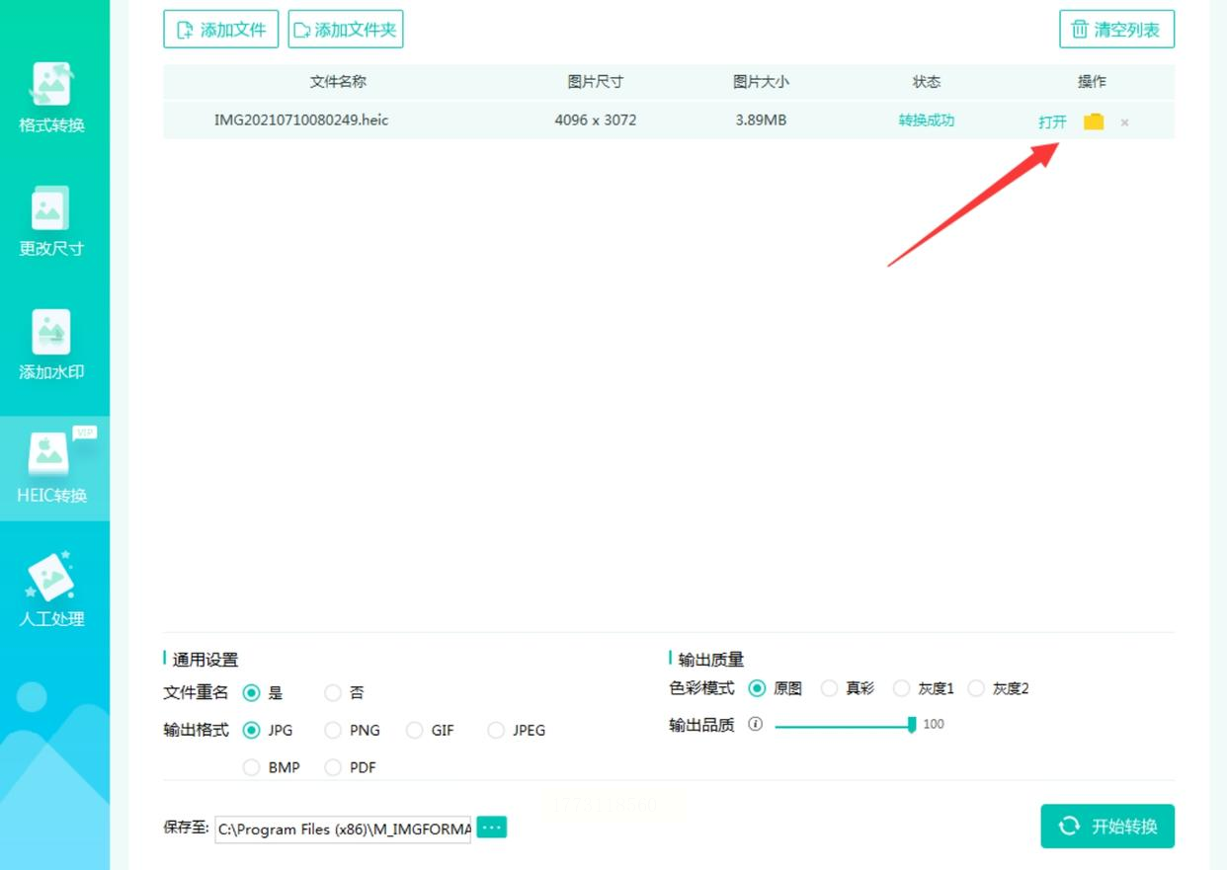
Task: Remove IMG20210710080249.heic with the x icon
Action: coord(1124,122)
